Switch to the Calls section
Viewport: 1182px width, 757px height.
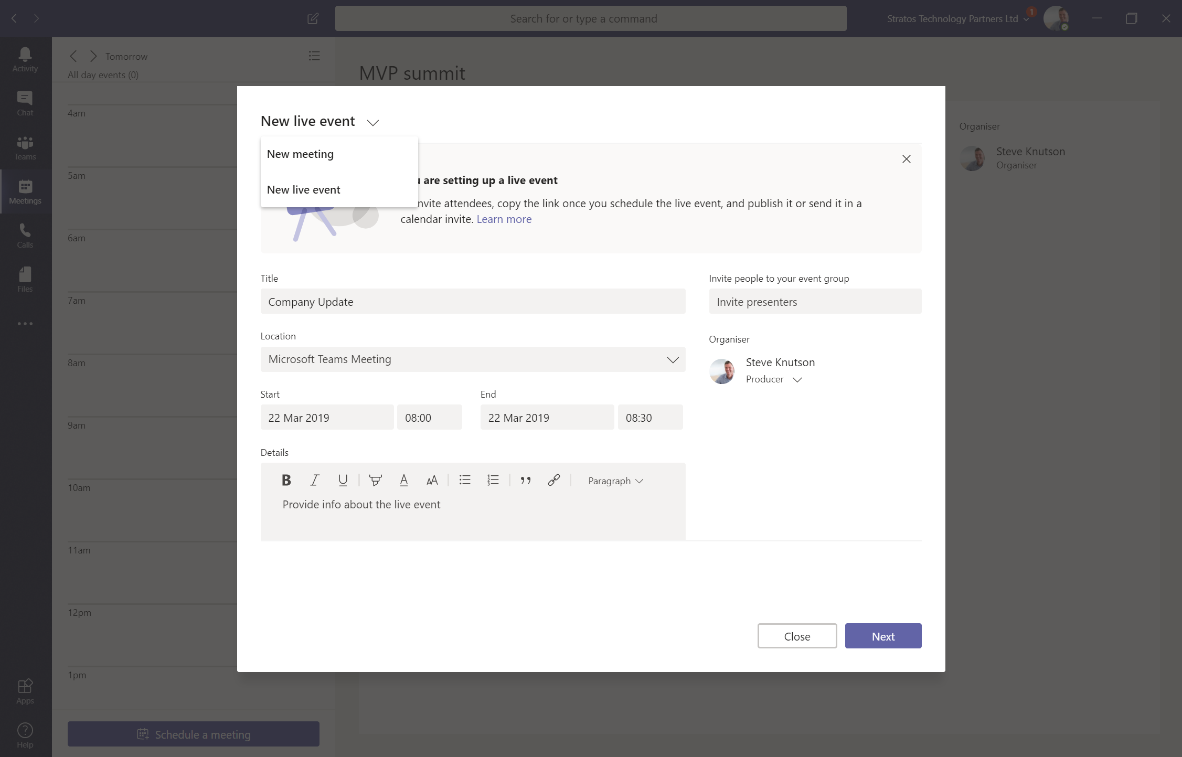tap(24, 235)
